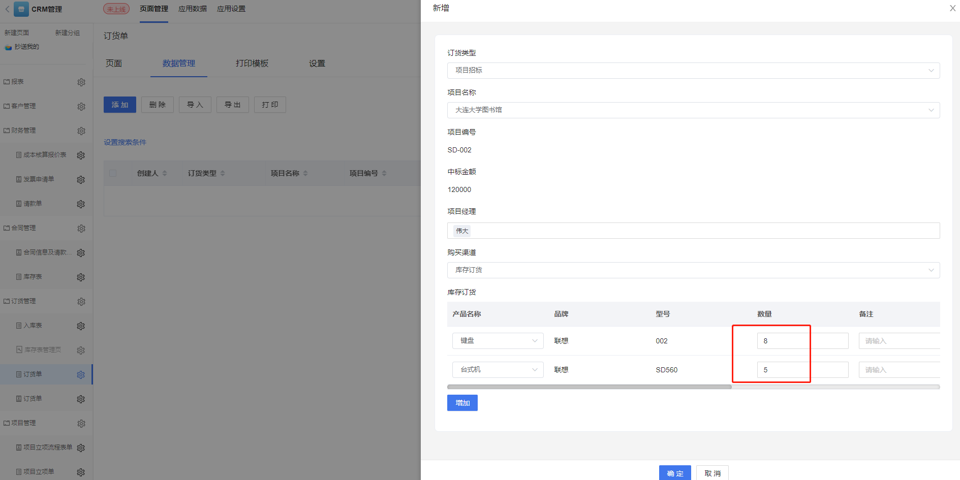Screen dimensions: 960x480
Task: Open settings gear for 项目管理 group
Action: coord(81,424)
